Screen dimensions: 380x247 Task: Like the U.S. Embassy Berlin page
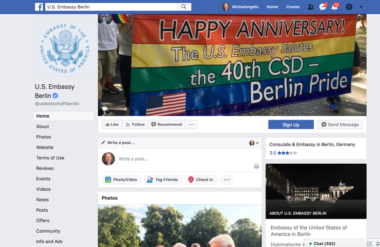[x=112, y=124]
